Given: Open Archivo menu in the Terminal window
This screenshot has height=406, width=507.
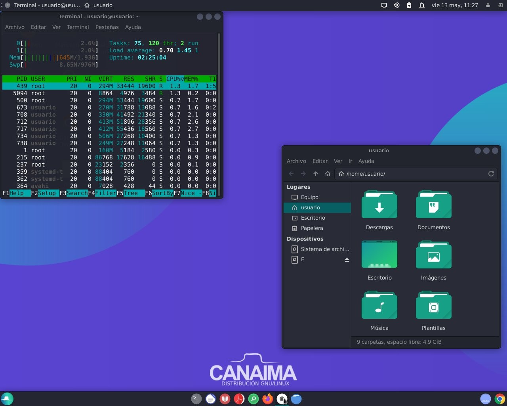Looking at the screenshot, I should coord(15,27).
